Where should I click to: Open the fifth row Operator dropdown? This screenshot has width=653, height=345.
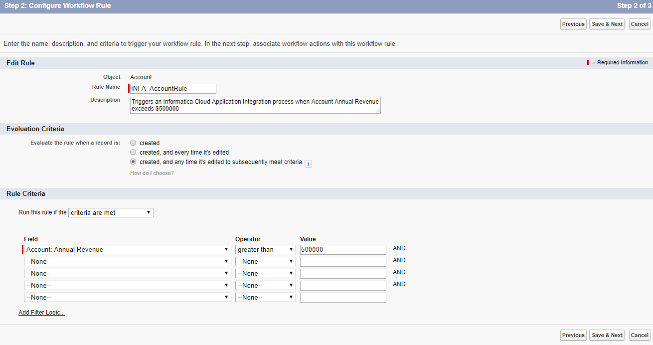266,297
